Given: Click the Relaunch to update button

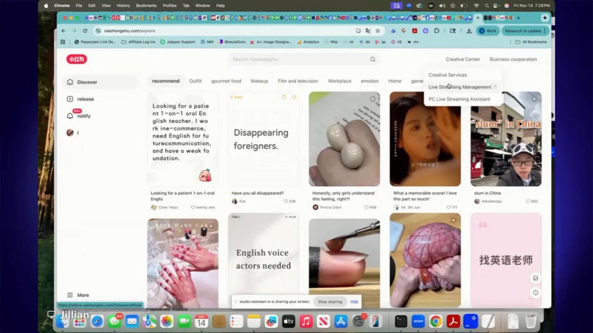Looking at the screenshot, I should coord(524,31).
